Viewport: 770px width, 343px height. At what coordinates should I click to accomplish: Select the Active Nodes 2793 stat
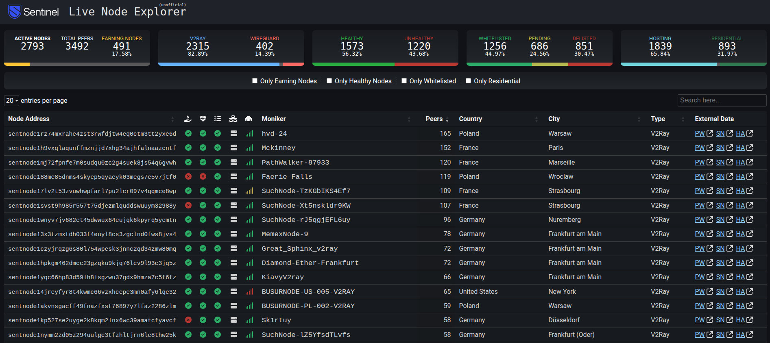pos(33,43)
